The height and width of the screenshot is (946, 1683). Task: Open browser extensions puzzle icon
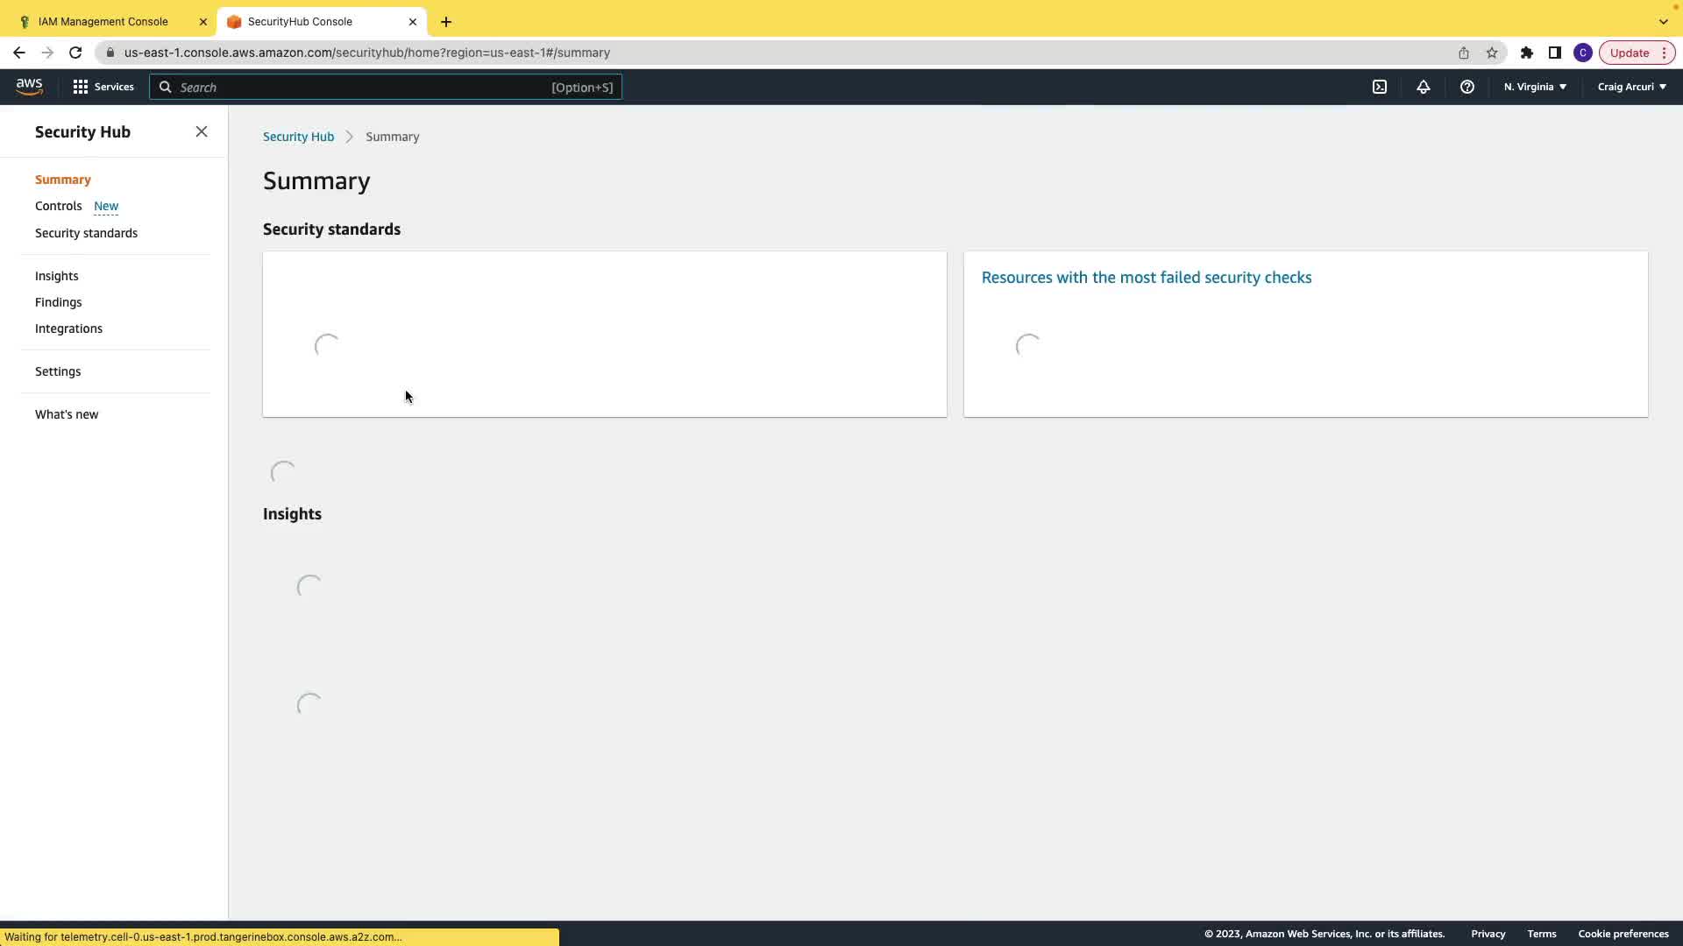coord(1527,53)
